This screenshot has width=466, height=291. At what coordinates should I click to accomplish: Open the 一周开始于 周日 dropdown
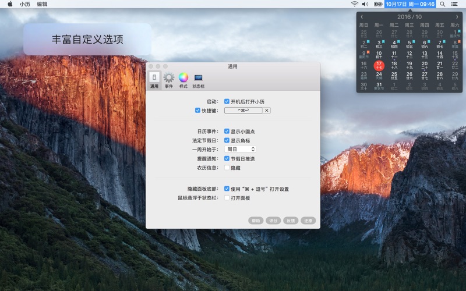coord(240,150)
